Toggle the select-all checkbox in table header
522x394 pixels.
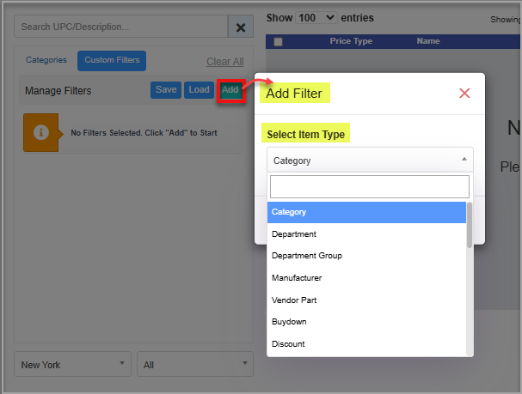tap(278, 41)
